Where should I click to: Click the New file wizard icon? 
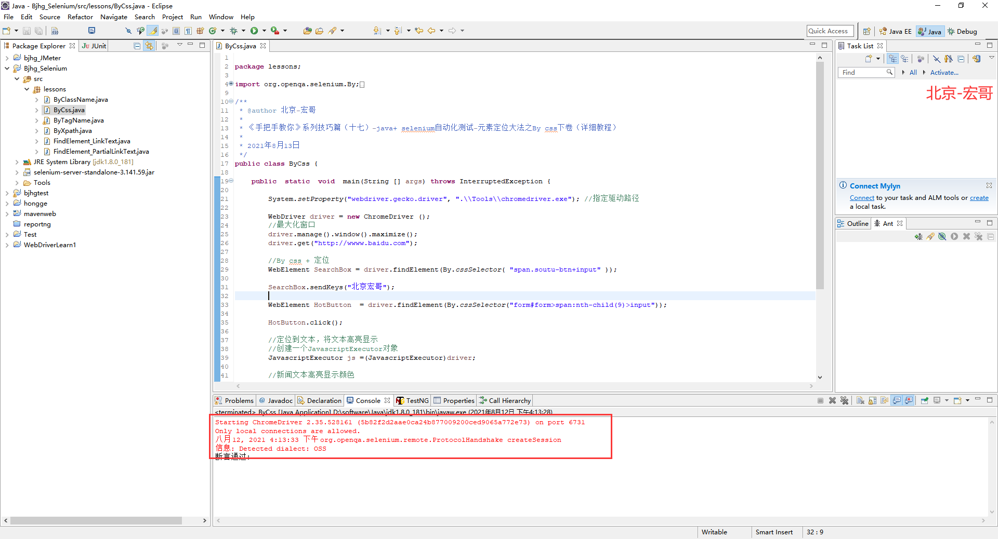pyautogui.click(x=7, y=31)
